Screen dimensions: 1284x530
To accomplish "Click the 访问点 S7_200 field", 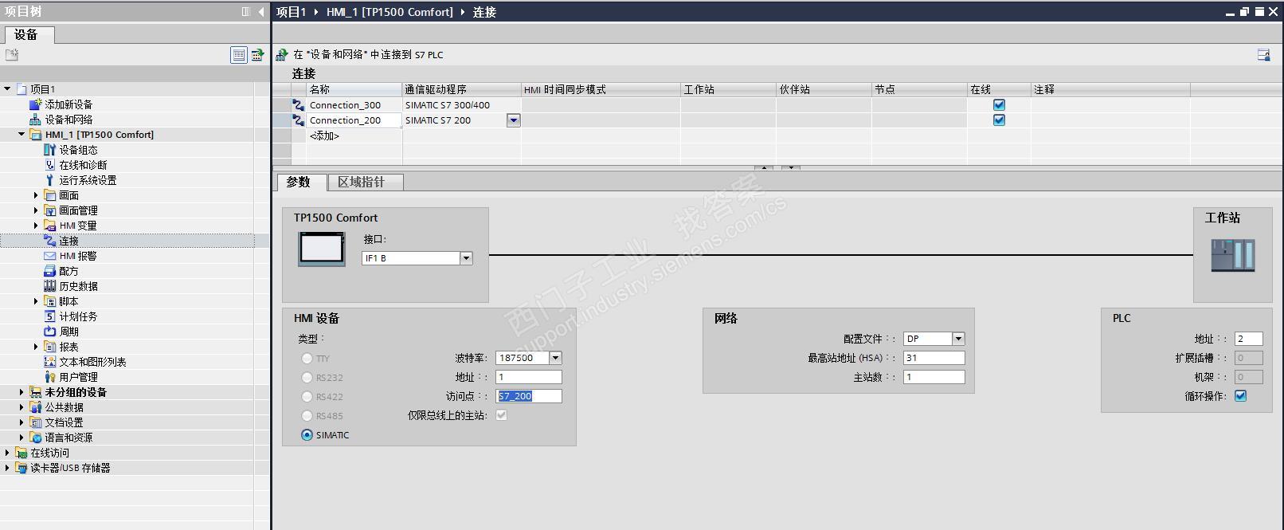I will [529, 396].
